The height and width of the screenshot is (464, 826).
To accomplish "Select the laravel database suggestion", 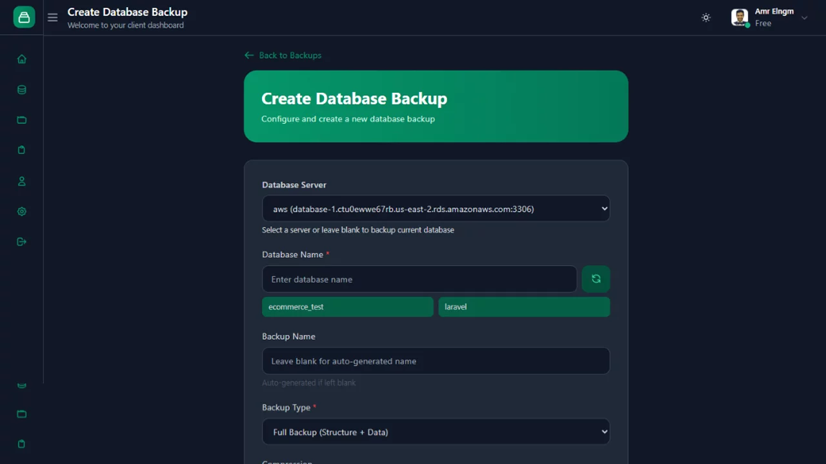I will click(x=524, y=307).
